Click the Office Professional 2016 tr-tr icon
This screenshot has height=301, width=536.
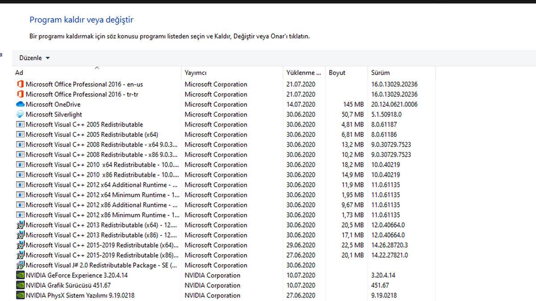click(x=20, y=95)
